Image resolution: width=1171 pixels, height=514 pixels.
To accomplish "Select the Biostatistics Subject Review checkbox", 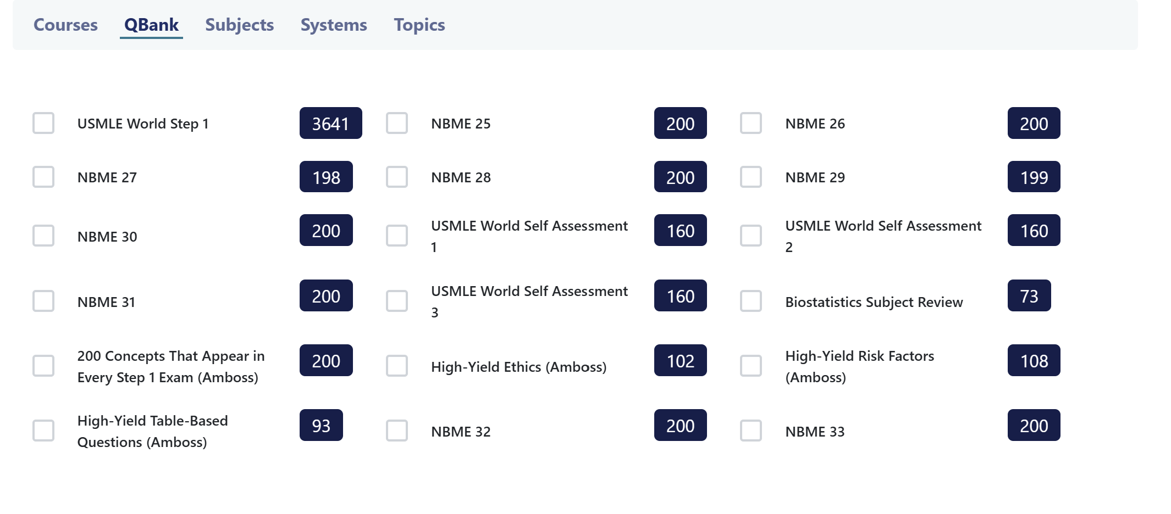I will (751, 301).
